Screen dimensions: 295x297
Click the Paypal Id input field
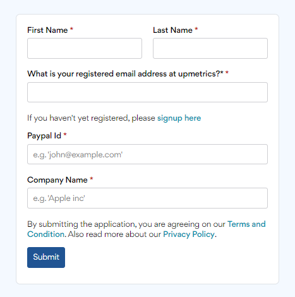[147, 154]
